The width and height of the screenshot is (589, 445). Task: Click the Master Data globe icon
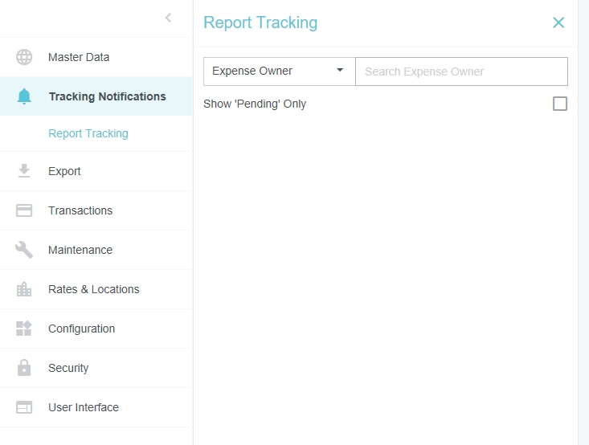tap(24, 57)
